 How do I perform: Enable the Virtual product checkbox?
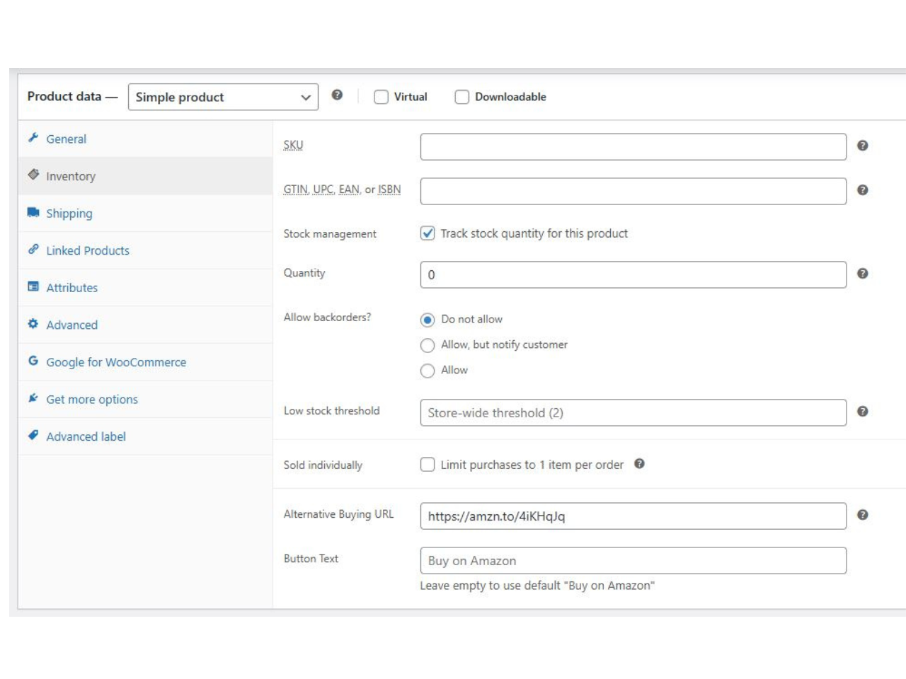coord(380,97)
